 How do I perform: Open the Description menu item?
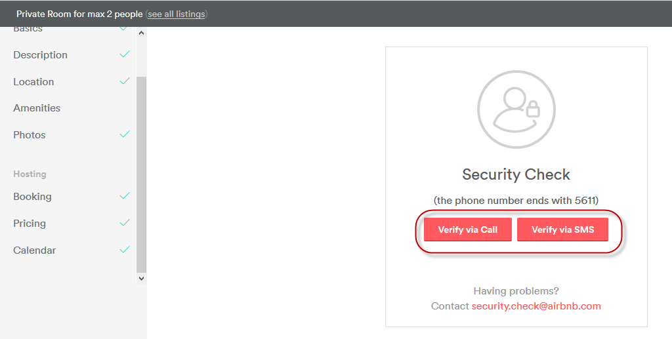[x=40, y=55]
